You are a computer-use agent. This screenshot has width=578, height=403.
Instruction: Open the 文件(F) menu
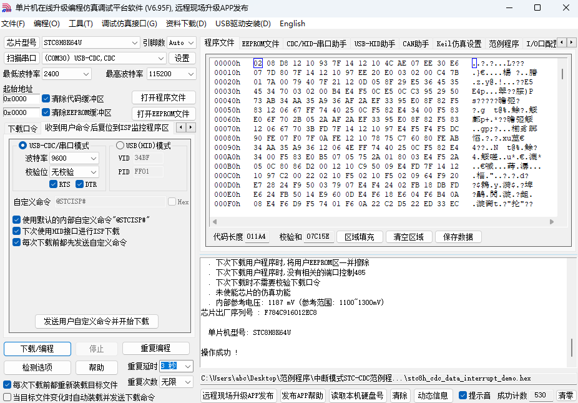click(13, 24)
